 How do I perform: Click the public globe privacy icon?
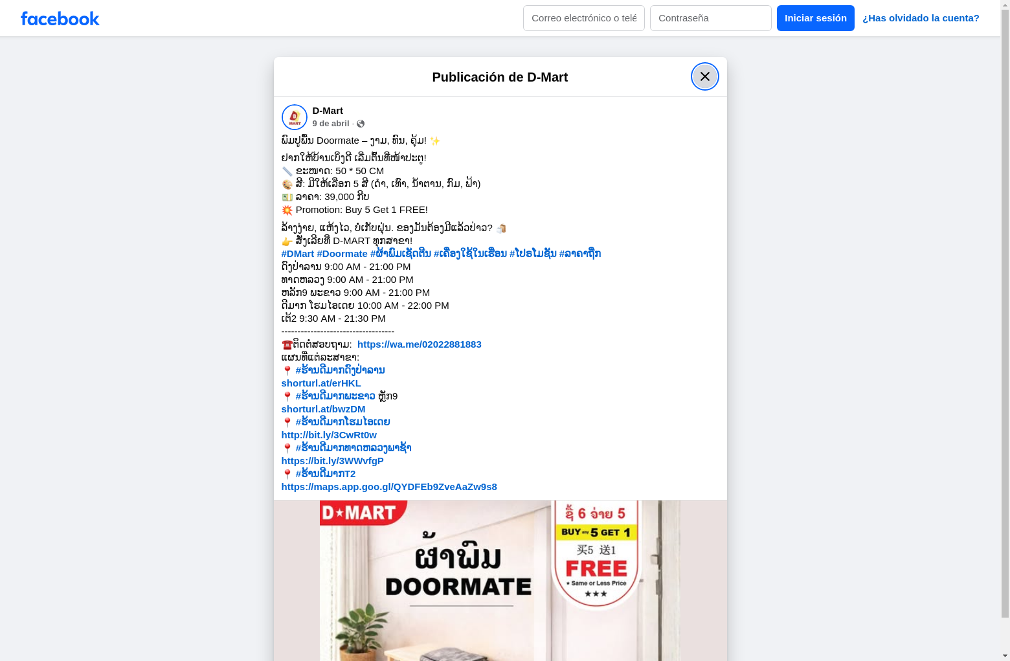tap(361, 124)
